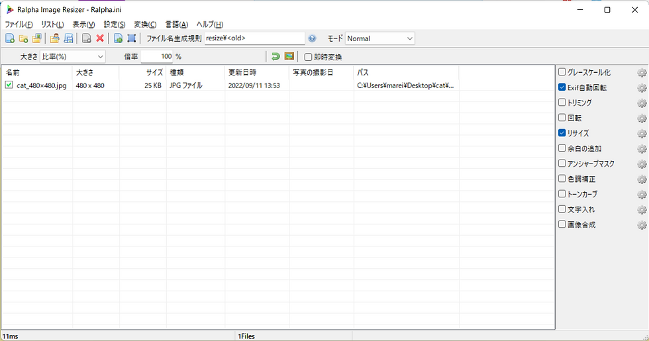
Task: Open settings gear for アンシャープマスク
Action: click(642, 164)
